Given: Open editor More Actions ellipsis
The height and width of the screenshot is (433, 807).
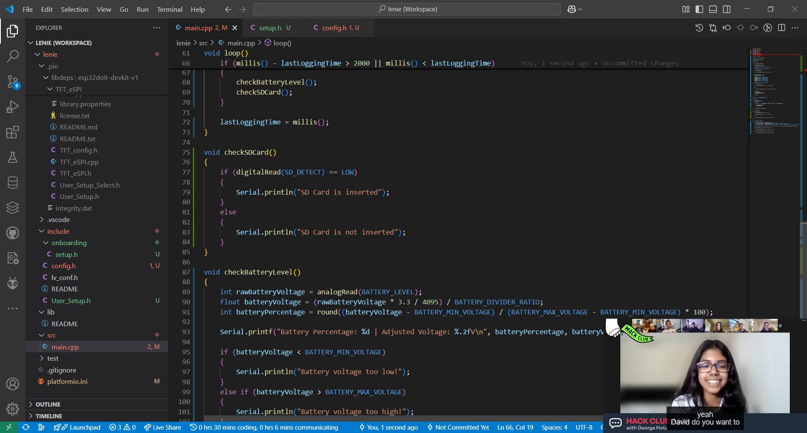Looking at the screenshot, I should [x=795, y=28].
